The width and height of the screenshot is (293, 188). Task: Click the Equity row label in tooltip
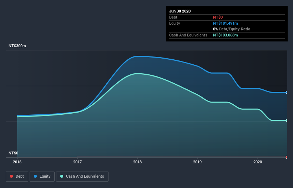point(175,23)
